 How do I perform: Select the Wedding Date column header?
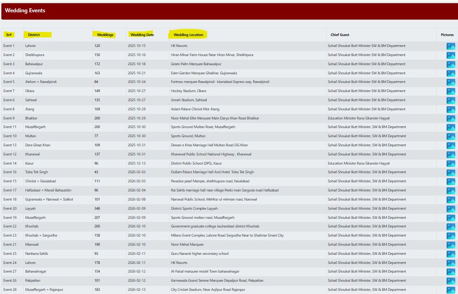[142, 35]
